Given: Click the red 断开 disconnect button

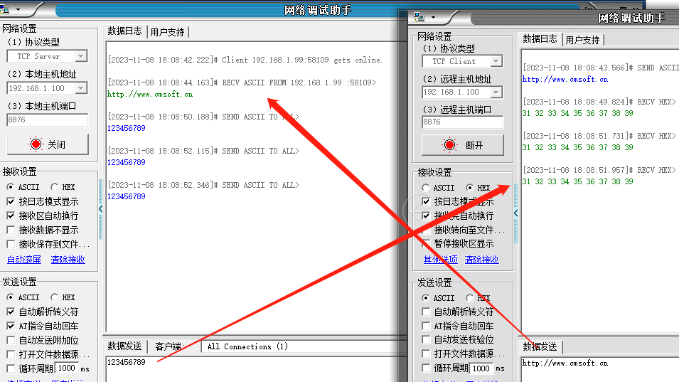Looking at the screenshot, I should (462, 145).
